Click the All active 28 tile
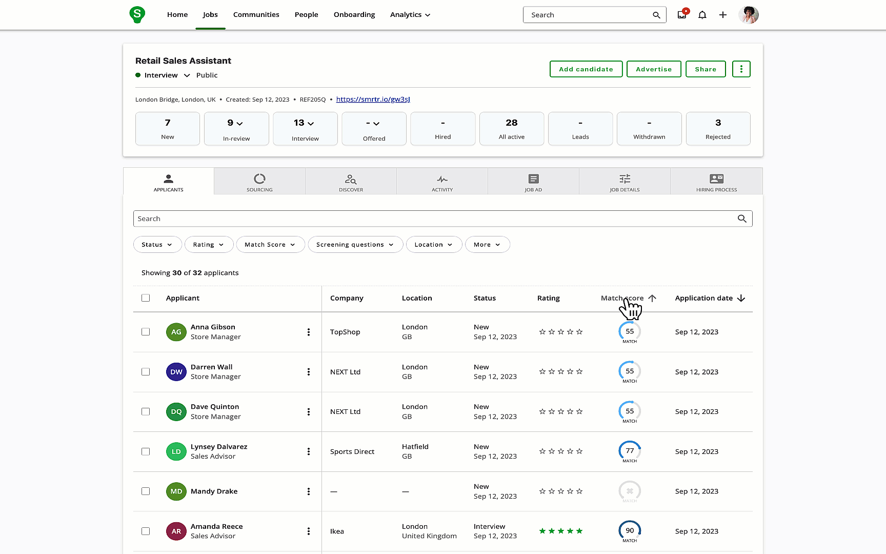 pos(512,129)
